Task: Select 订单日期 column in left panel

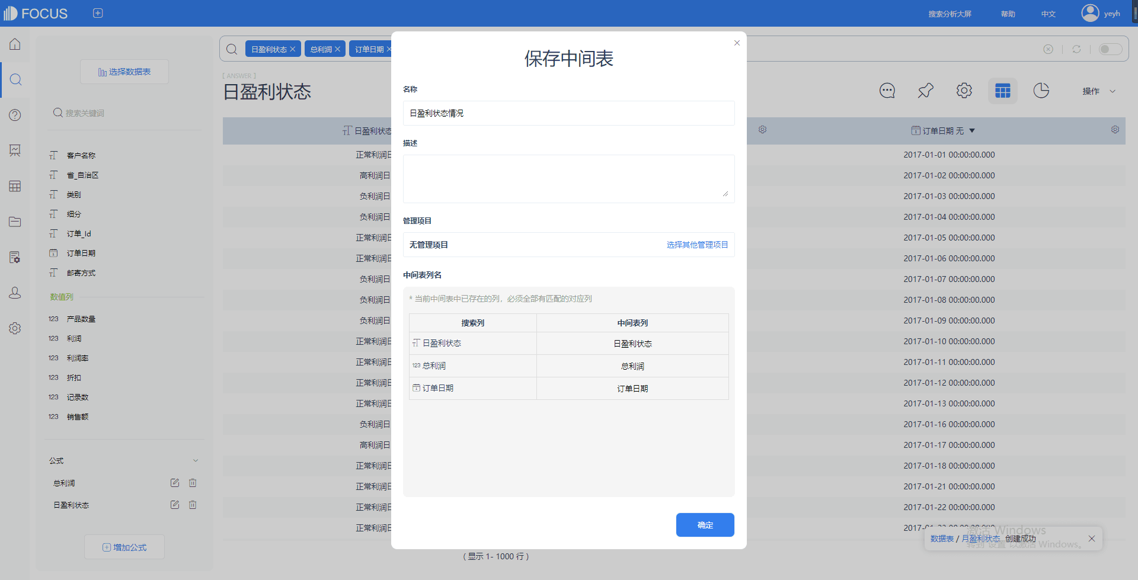Action: (81, 253)
